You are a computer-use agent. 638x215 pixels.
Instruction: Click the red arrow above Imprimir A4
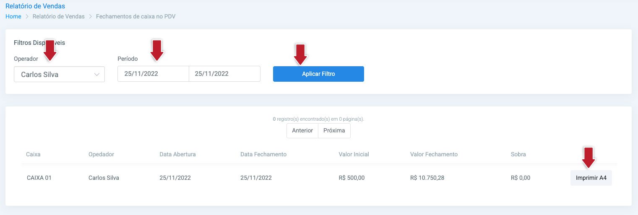tap(589, 157)
